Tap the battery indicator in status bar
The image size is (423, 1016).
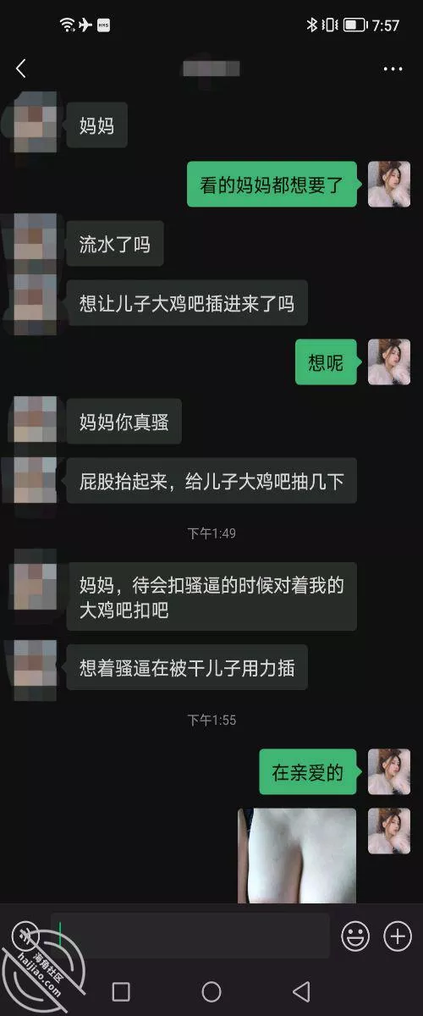pos(354,25)
